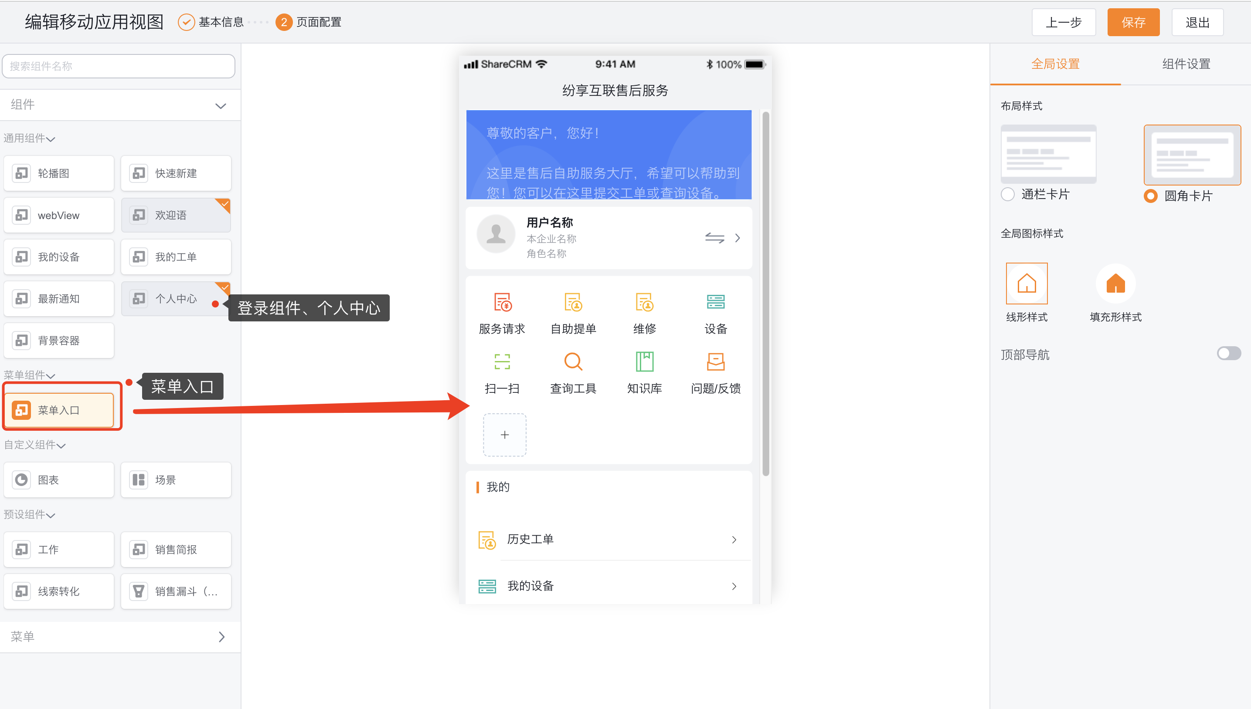
Task: Click the 自助提单 menu icon
Action: 573,302
